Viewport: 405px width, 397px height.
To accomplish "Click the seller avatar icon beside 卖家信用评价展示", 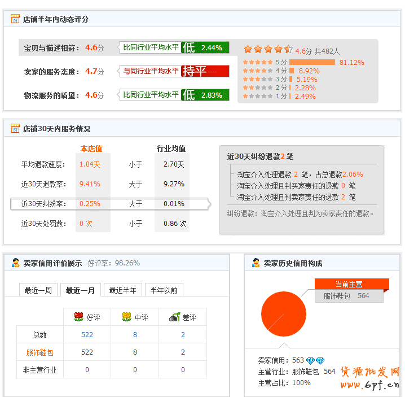I will [15, 263].
